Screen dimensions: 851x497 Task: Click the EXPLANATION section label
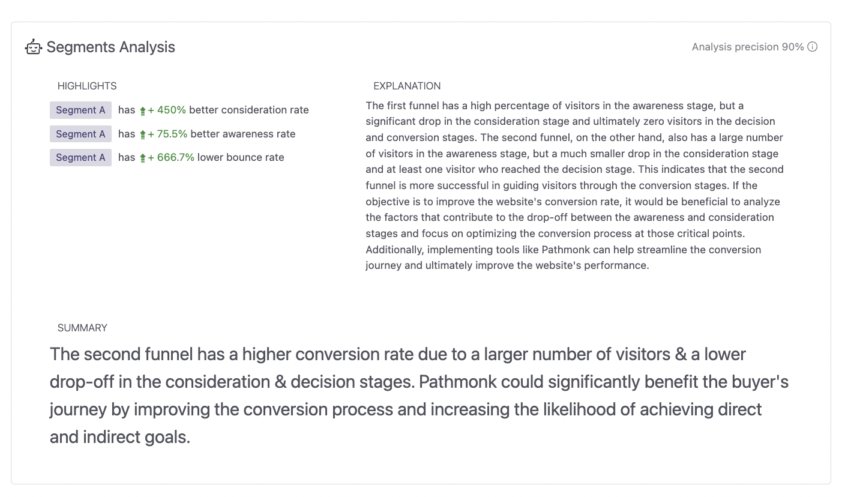(407, 86)
